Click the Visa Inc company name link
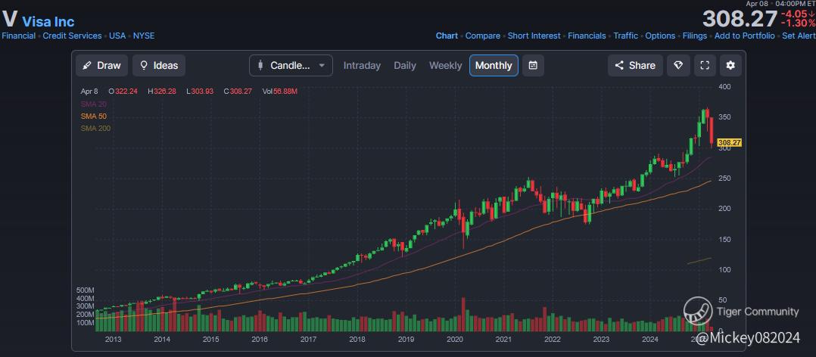Viewport: 816px width, 357px height. 48,21
